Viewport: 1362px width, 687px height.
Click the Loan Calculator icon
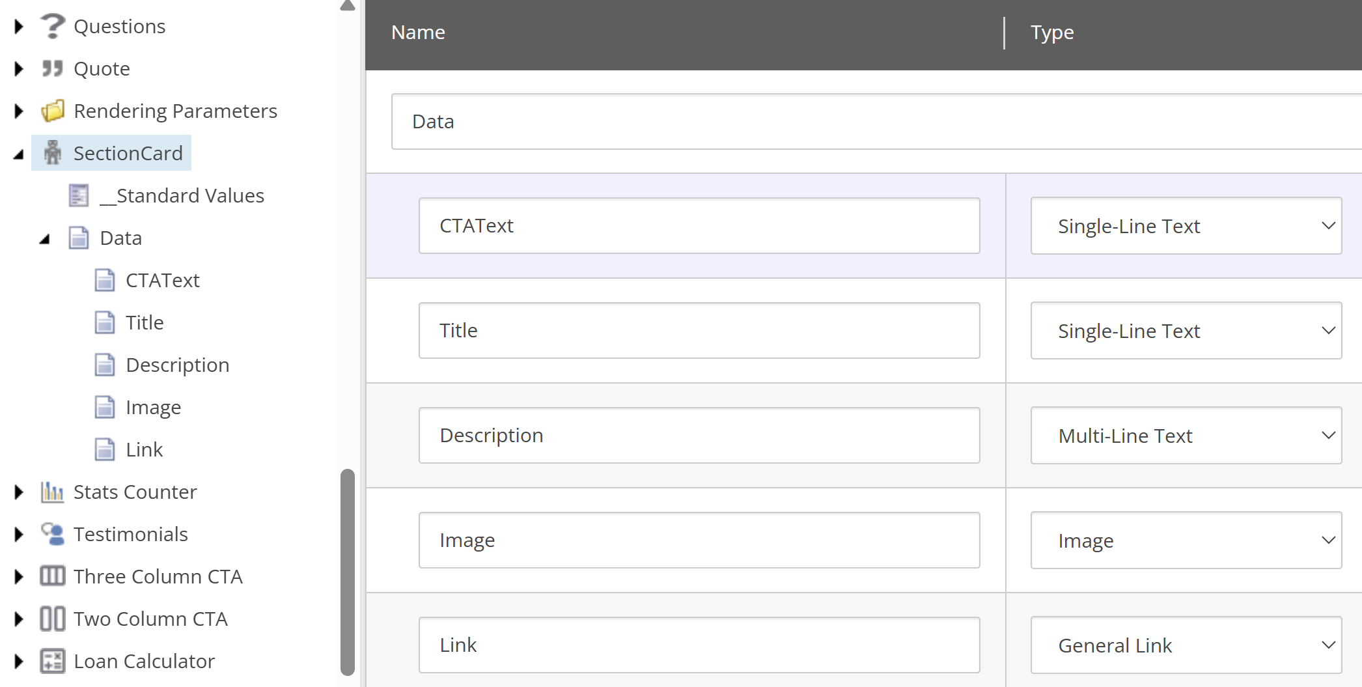[x=53, y=661]
